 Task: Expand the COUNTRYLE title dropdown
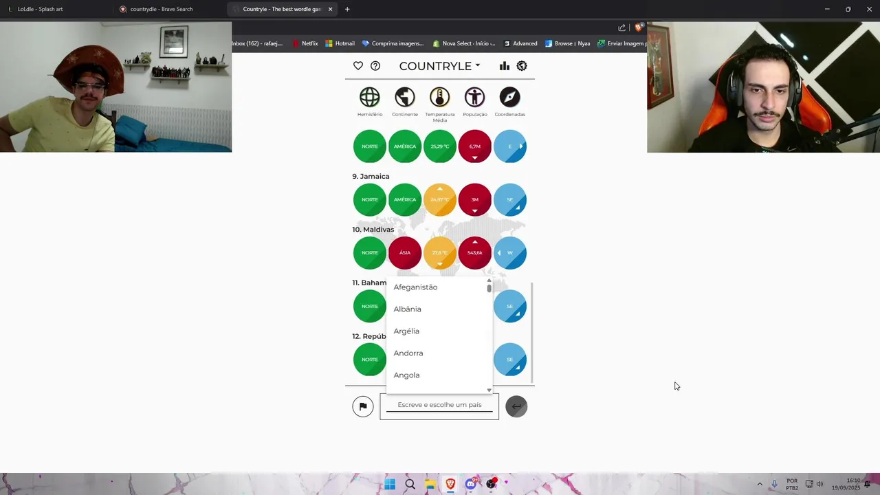tap(439, 66)
